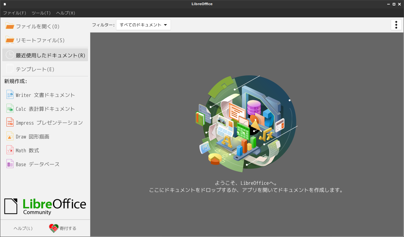Click the ヘルプ(L) button
404x237 pixels.
[23, 228]
